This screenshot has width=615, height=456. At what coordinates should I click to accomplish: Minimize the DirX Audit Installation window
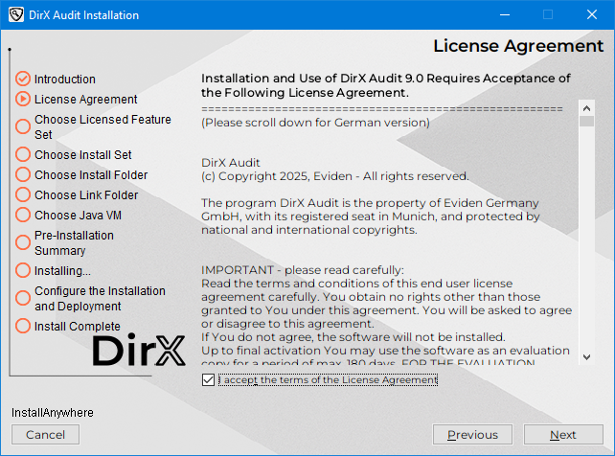pyautogui.click(x=504, y=15)
